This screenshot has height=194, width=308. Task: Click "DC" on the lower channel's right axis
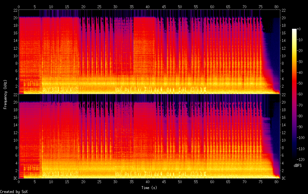(x=284, y=178)
